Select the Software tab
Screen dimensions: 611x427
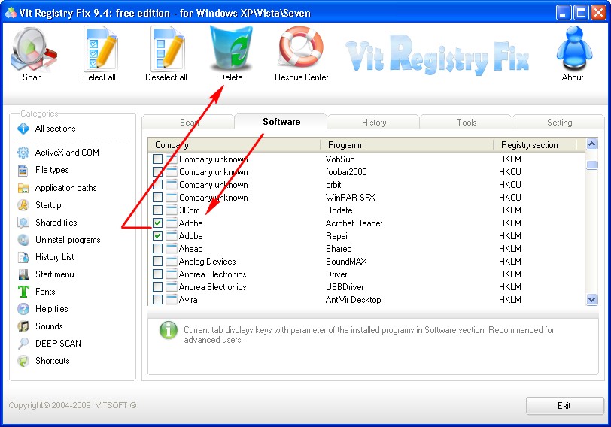(x=281, y=122)
